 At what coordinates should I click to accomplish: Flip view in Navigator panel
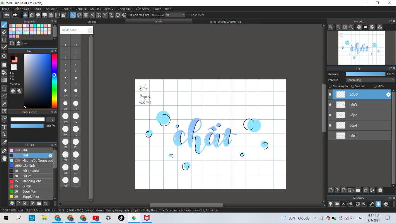point(380,27)
